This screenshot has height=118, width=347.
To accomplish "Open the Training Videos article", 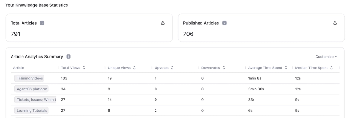I will tap(30, 78).
